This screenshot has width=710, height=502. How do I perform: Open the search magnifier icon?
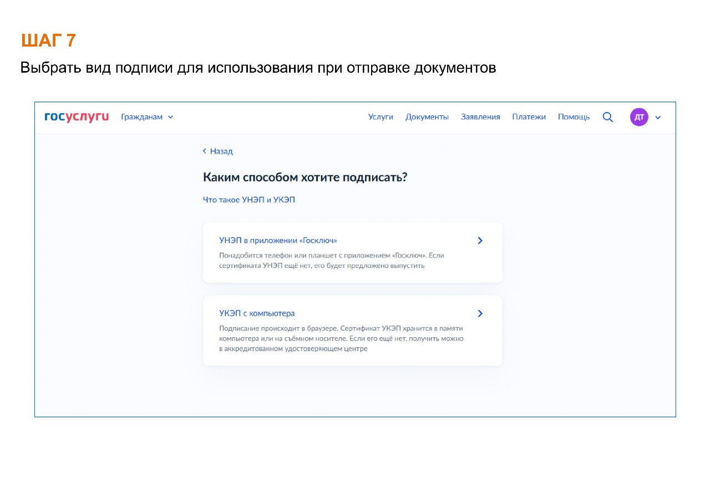pos(608,117)
